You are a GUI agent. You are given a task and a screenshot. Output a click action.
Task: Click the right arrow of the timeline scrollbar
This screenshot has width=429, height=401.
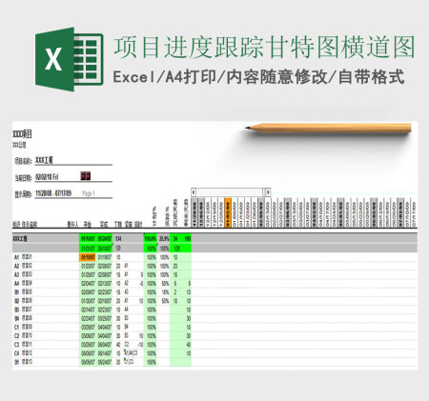268,192
